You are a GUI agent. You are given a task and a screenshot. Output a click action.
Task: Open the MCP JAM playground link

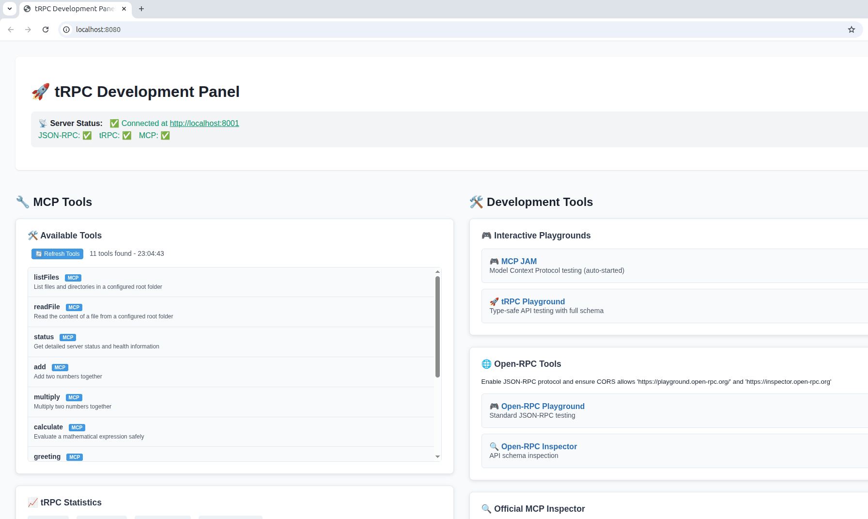[519, 261]
